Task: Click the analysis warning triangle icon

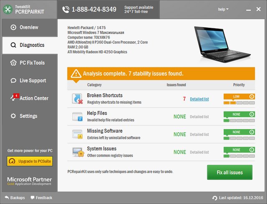Action: click(x=76, y=74)
